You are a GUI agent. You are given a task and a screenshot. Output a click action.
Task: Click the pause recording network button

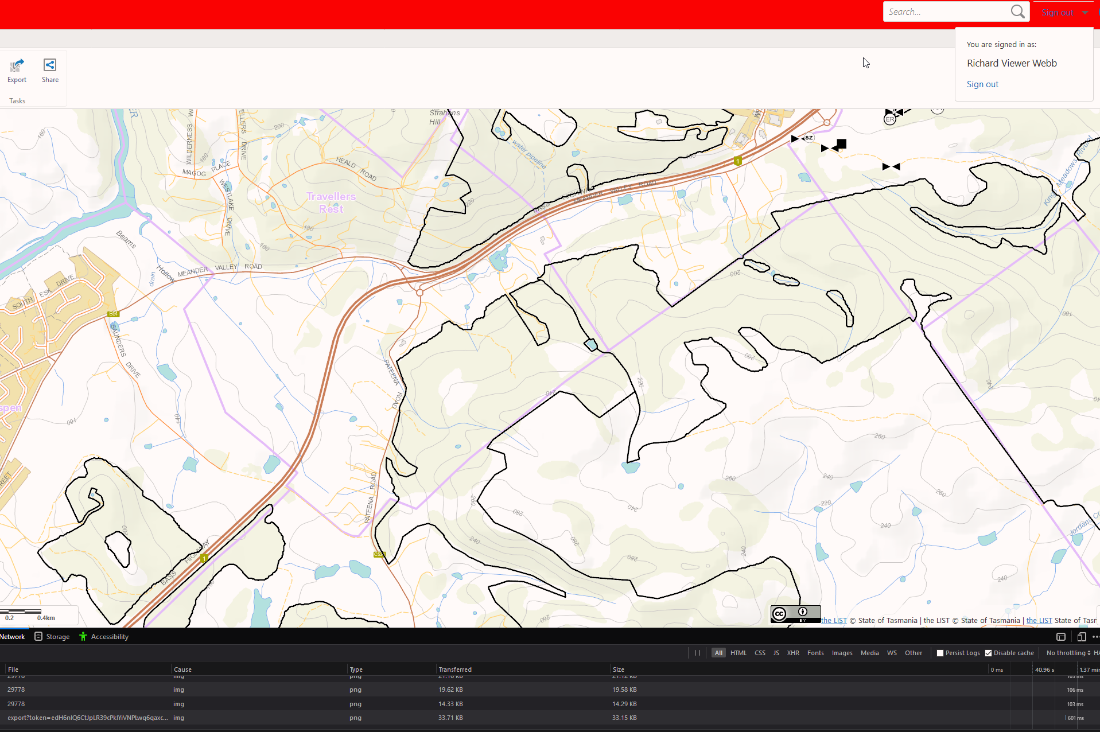click(x=697, y=653)
